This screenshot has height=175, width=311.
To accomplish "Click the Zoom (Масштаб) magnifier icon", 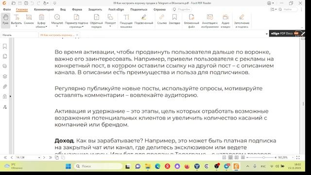I will click(x=57, y=17).
